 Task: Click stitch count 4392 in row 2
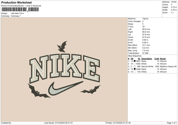click(138, 64)
